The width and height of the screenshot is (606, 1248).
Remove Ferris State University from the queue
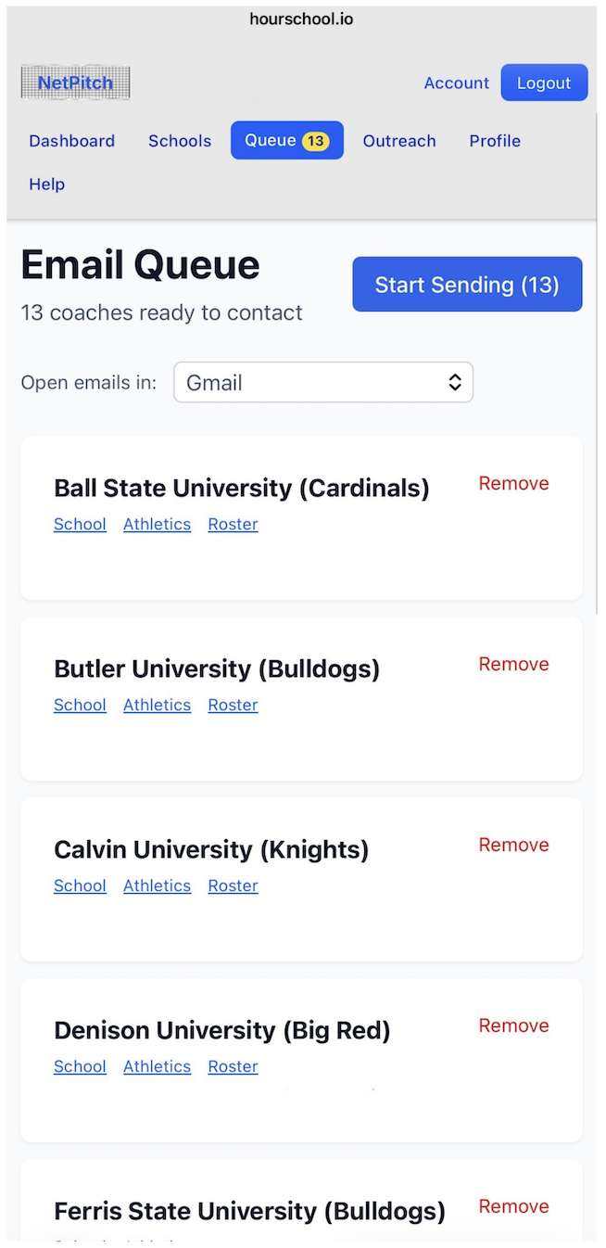coord(513,1206)
